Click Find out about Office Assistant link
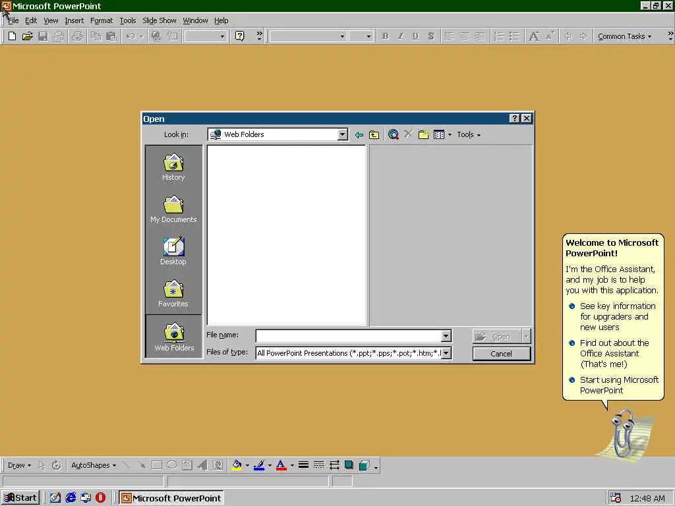Viewport: 675px width, 506px height. tap(614, 354)
